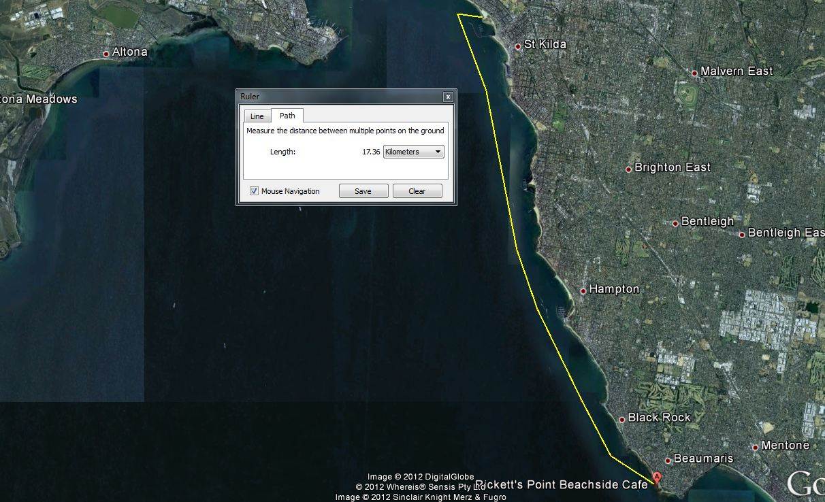
Task: Click the Brighton East placemark icon
Action: [629, 167]
